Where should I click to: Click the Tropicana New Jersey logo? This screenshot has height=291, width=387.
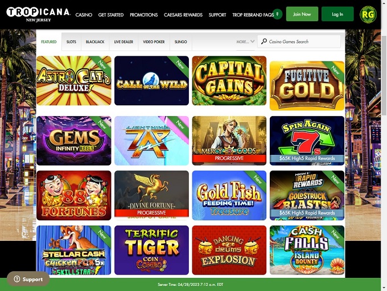click(x=38, y=14)
